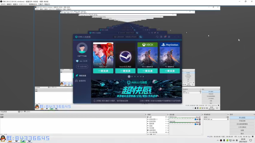Viewport: 255px width, 143px height.
Task: Open the 视图(V) menu in main OBS window
Action: (x=15, y=4)
